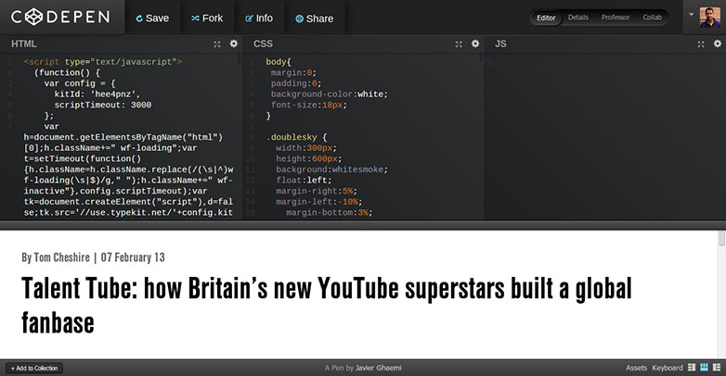
Task: Expand the JS editor panel
Action: [x=701, y=44]
